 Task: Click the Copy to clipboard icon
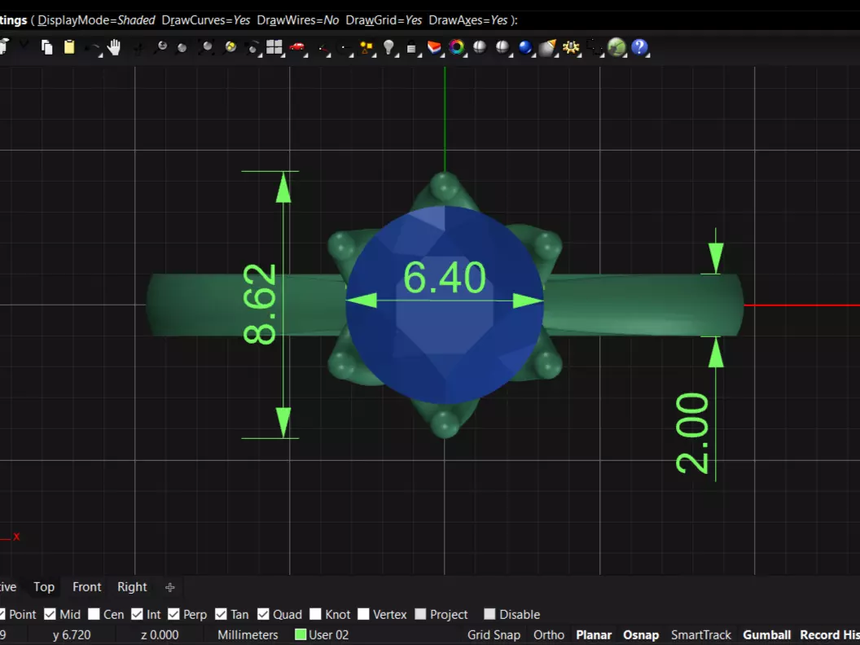46,48
